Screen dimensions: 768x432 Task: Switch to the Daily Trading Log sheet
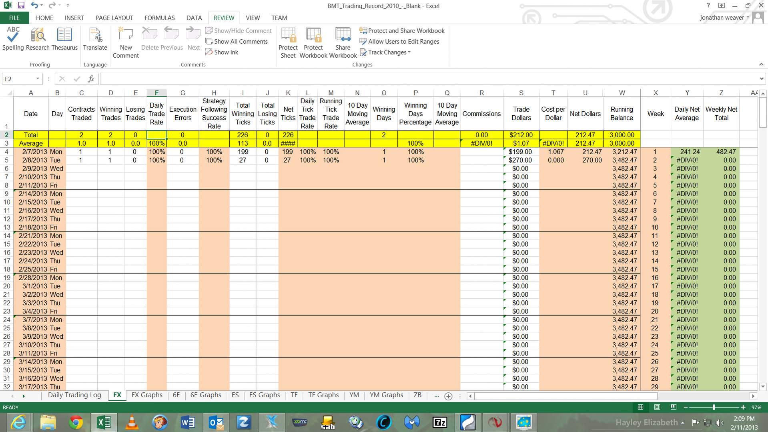coord(74,395)
